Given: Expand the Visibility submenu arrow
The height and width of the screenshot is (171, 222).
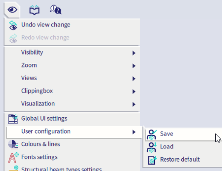Looking at the screenshot, I should pyautogui.click(x=134, y=53).
